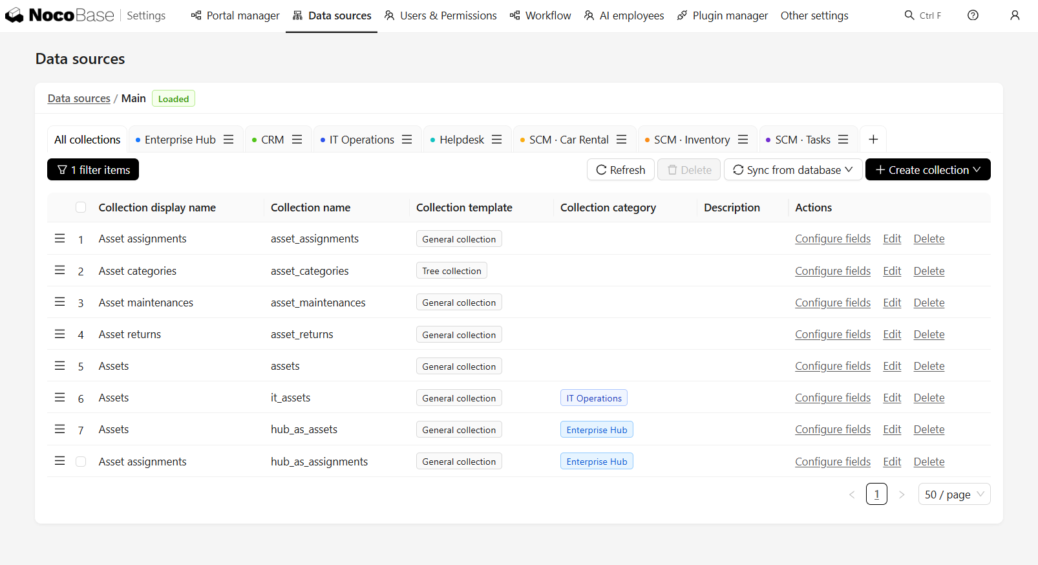Screen dimensions: 1038x565
Task: Configure fields for asset_assignments
Action: [832, 239]
